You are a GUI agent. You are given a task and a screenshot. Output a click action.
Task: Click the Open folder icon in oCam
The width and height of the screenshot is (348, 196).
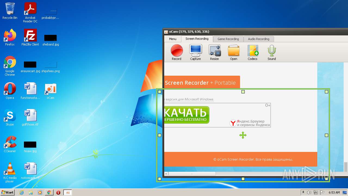click(234, 53)
